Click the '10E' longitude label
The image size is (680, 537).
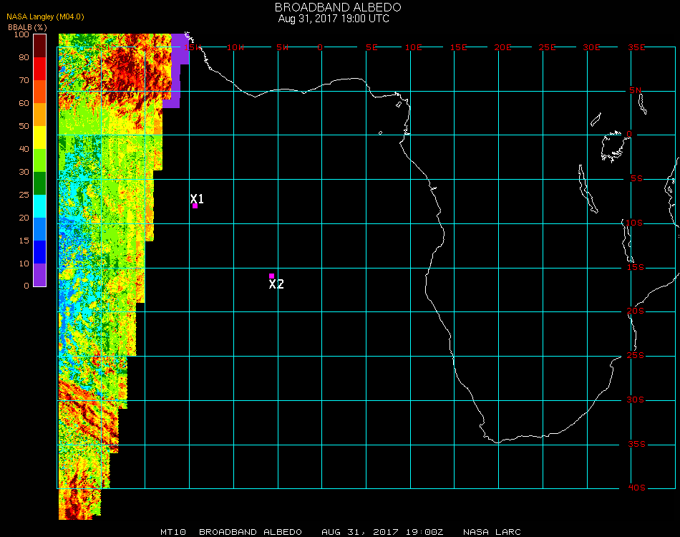(x=413, y=47)
